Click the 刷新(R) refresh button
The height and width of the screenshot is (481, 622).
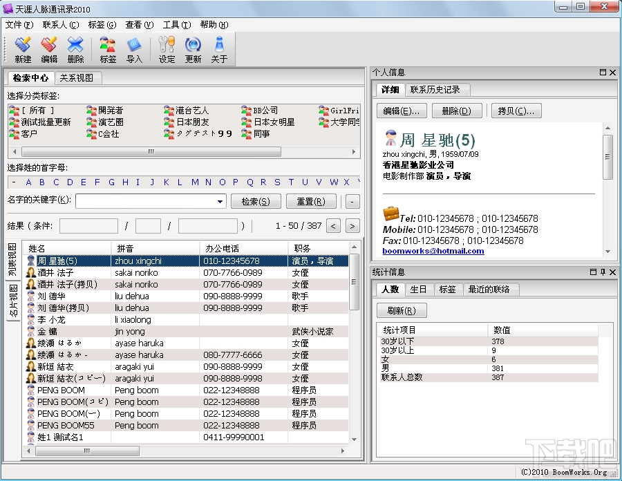[x=402, y=310]
